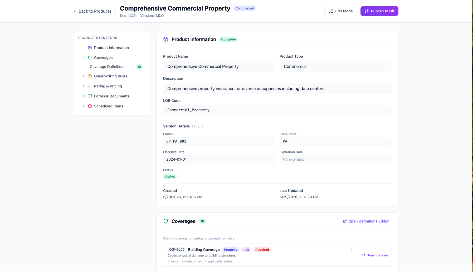Click the 10 badge in Coverages section header
Screen dimensions: 473x272
(202, 221)
